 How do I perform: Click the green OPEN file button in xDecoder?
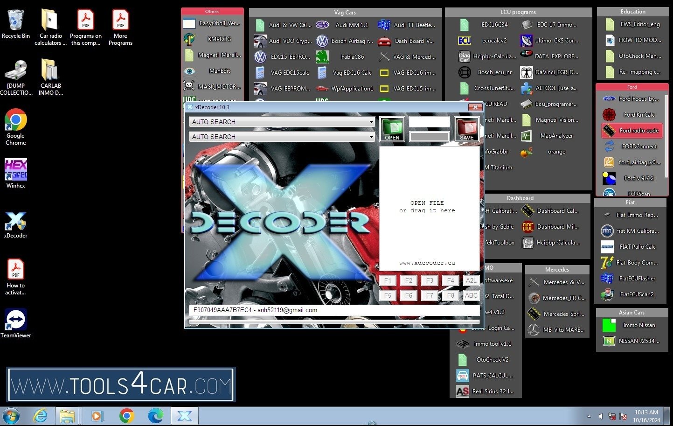[392, 129]
